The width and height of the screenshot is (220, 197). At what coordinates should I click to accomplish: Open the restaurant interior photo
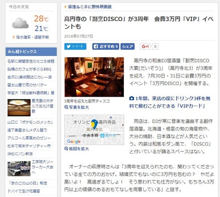(94, 77)
